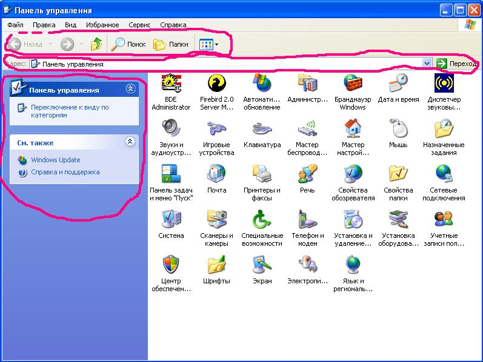The width and height of the screenshot is (483, 362).
Task: Click the Поиск toolbar button
Action: [129, 44]
